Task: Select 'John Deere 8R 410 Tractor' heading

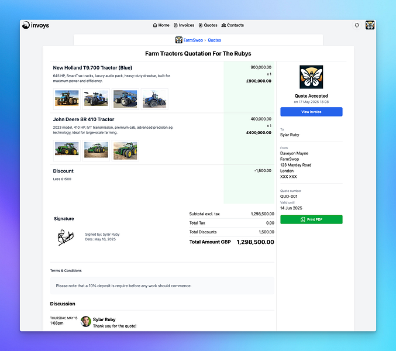Action: [x=84, y=119]
